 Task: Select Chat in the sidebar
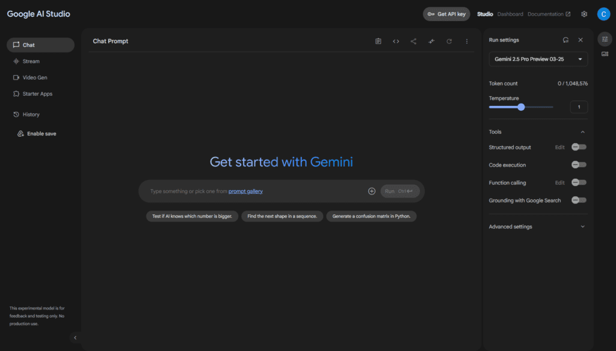(x=40, y=45)
